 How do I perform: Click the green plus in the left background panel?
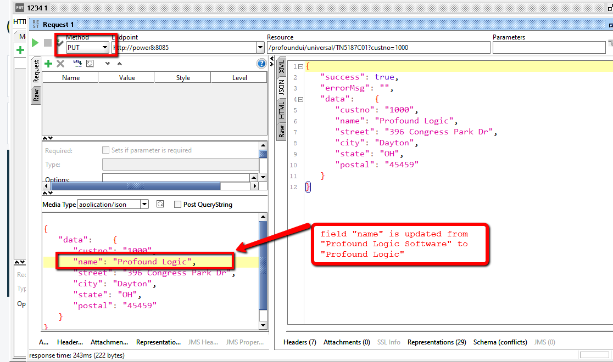[20, 50]
